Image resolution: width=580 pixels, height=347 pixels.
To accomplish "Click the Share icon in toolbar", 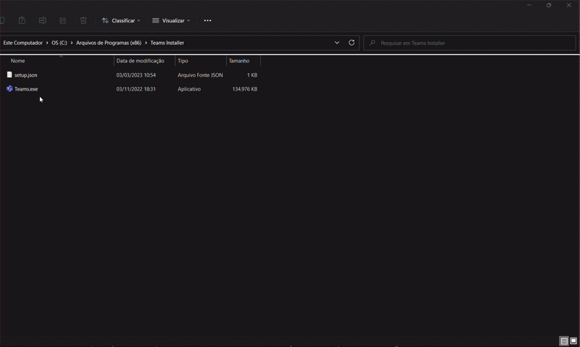I will click(63, 20).
